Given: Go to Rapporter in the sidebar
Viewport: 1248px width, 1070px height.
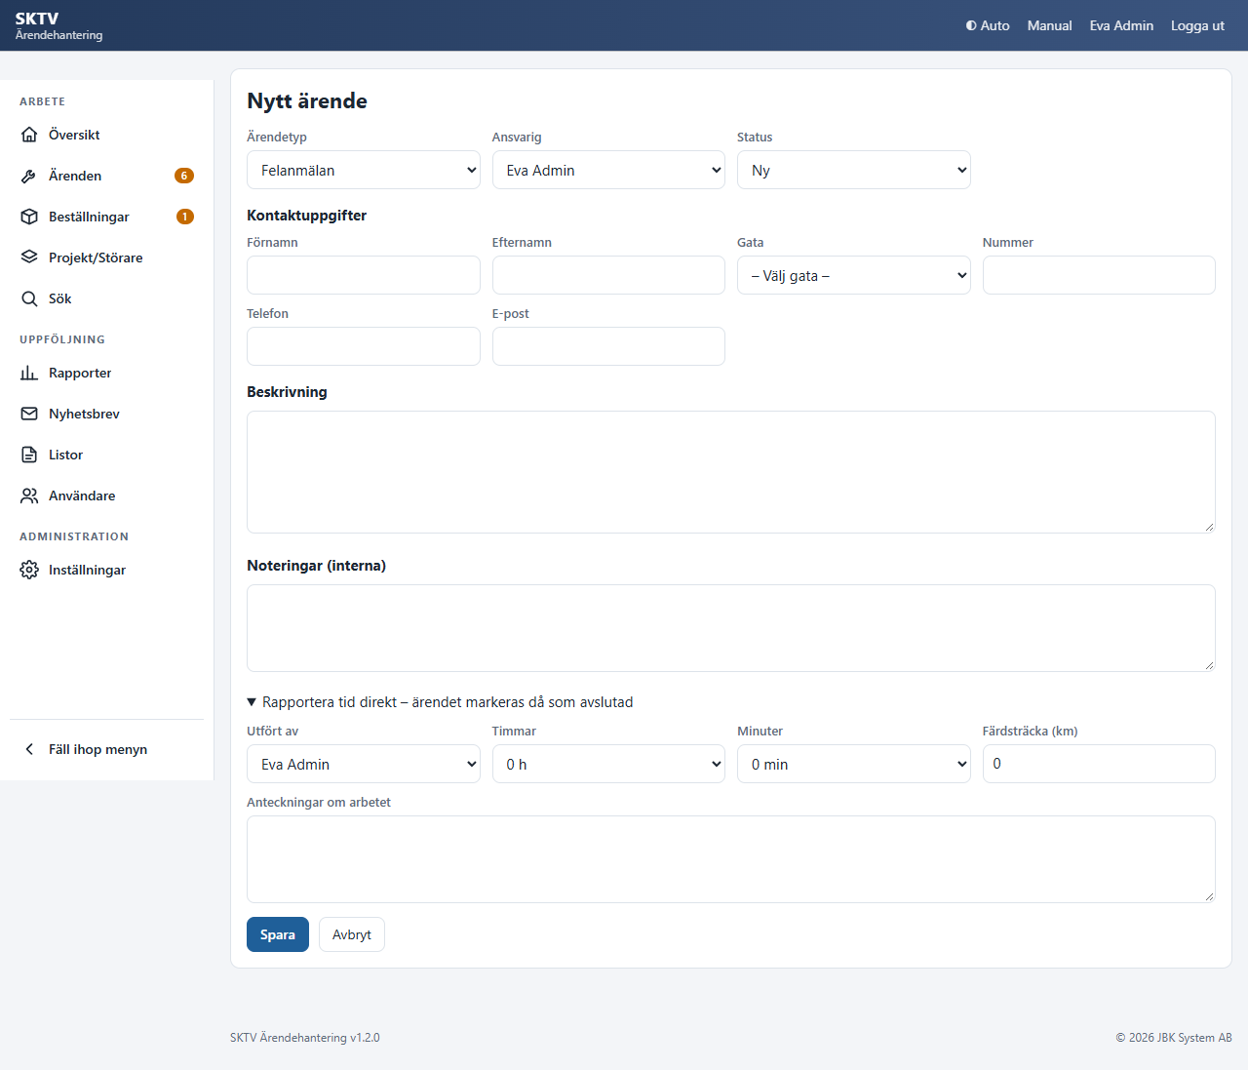Looking at the screenshot, I should point(107,373).
